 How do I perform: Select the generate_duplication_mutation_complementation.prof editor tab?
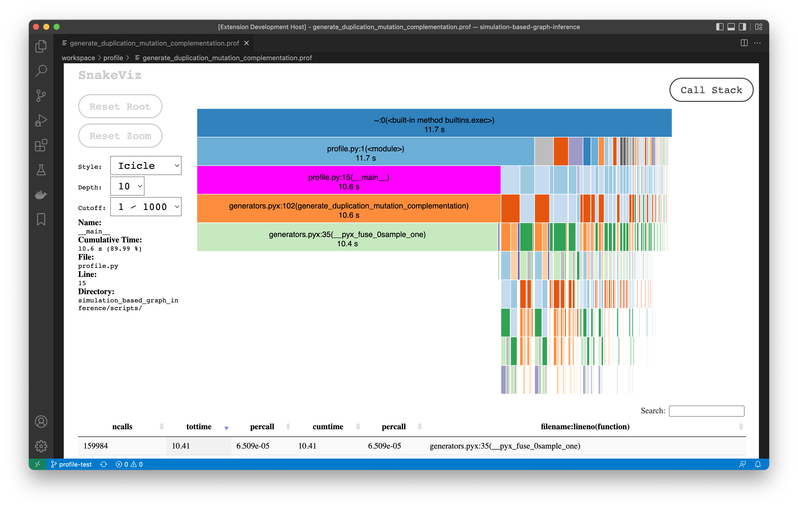pos(154,43)
